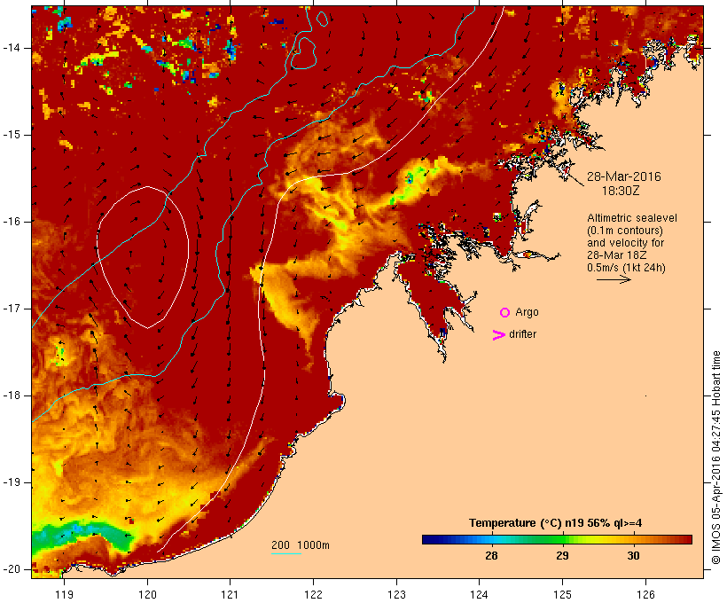The image size is (727, 603).
Task: Click the cyan 200m depth contour legend line
Action: [286, 554]
